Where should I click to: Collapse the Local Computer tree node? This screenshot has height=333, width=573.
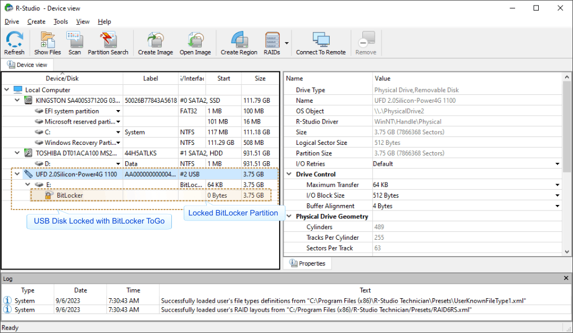click(x=7, y=89)
